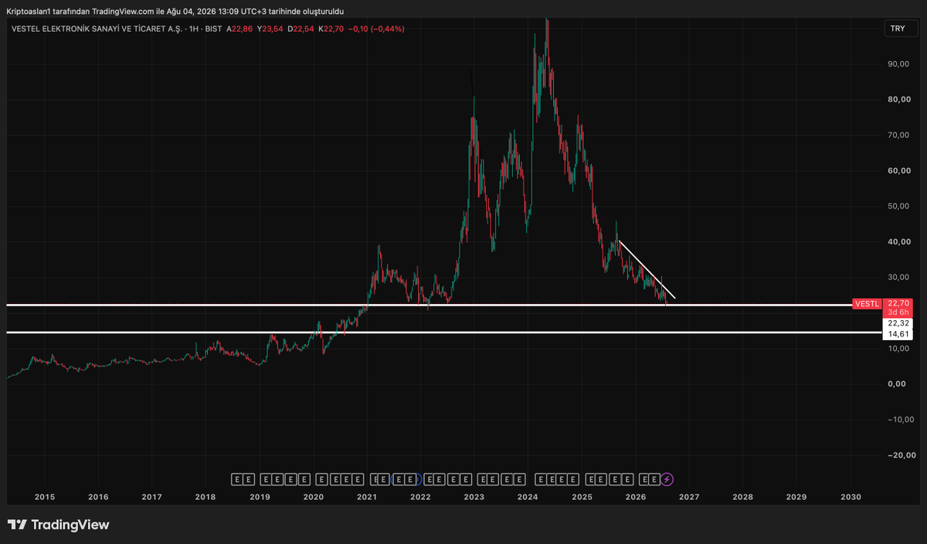Click the descending white trend line
This screenshot has height=544, width=927.
coord(647,271)
